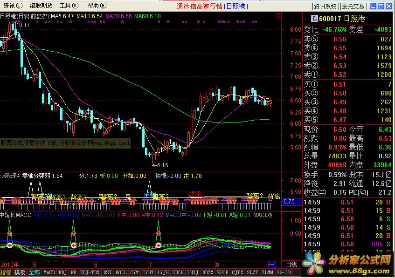Click the 2010年 label on time axis
Image resolution: width=395 pixels, height=278 pixels.
[10, 264]
